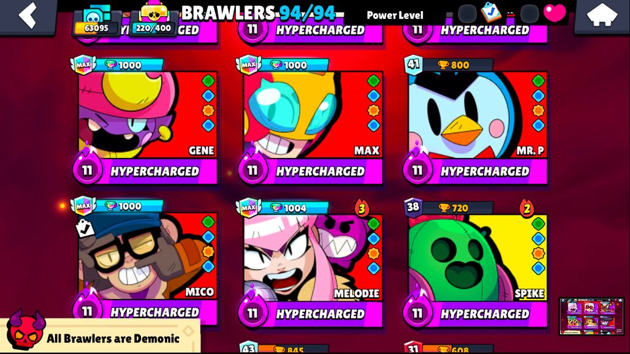
Task: Click Spike's mastery flame badge 2
Action: click(x=526, y=208)
